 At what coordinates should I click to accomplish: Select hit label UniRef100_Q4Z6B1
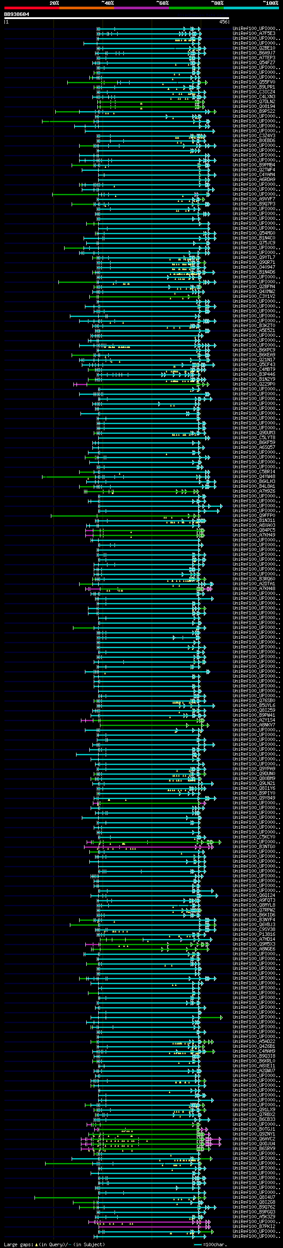tap(254, 1046)
